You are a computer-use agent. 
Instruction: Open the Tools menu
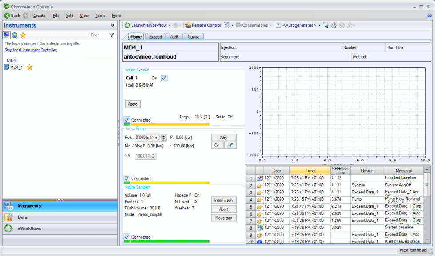[100, 15]
